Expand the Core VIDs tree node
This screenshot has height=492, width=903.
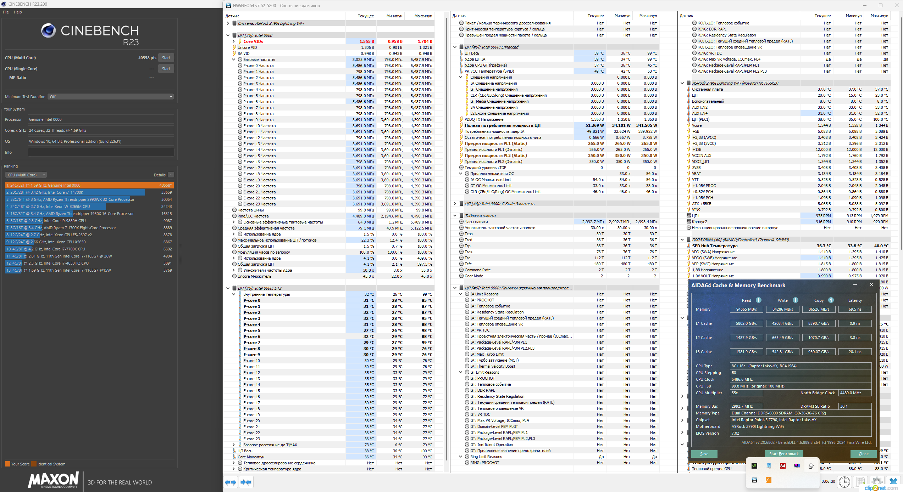coord(234,41)
